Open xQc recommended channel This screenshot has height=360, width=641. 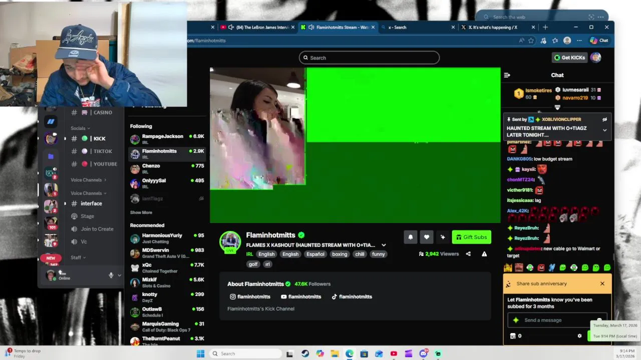click(167, 267)
